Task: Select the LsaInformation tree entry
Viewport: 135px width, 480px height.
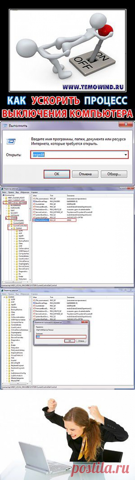Action: coord(17,376)
